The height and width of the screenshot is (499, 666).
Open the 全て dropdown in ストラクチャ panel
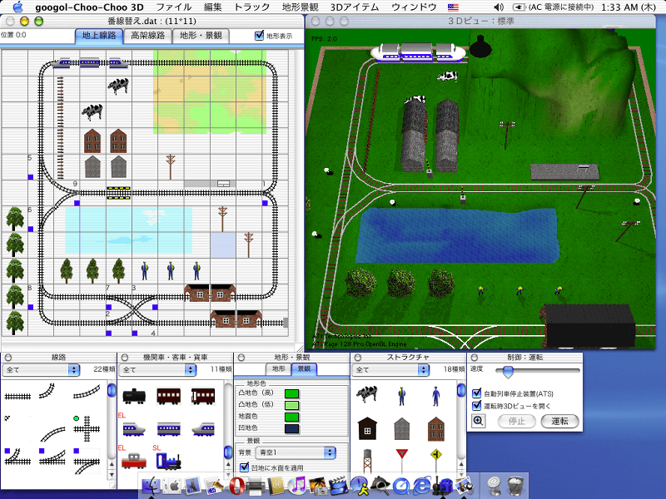(390, 369)
